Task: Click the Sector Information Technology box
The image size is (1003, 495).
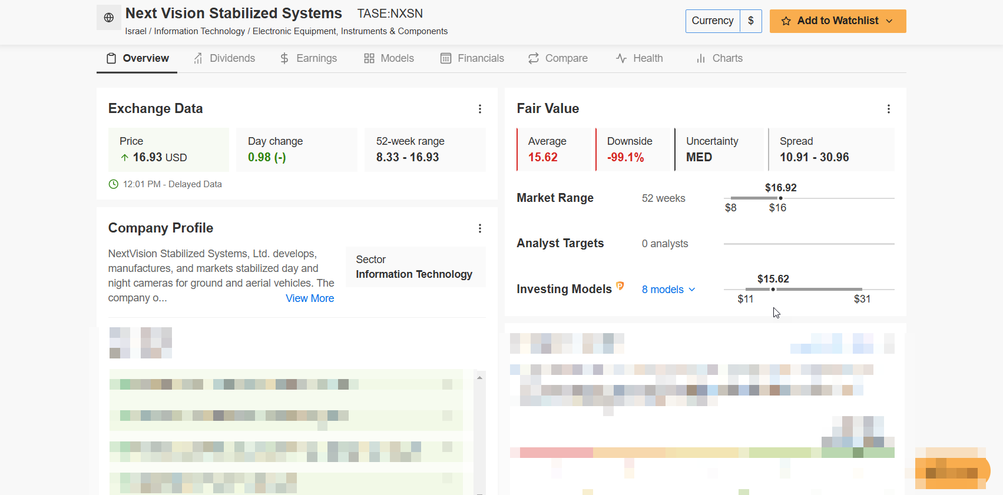Action: tap(416, 267)
